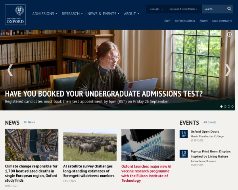238x190 pixels.
Task: Open the aerial city news thumbnail
Action: coord(32,145)
